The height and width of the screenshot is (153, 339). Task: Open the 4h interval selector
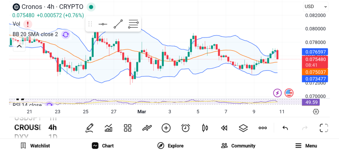pyautogui.click(x=52, y=127)
